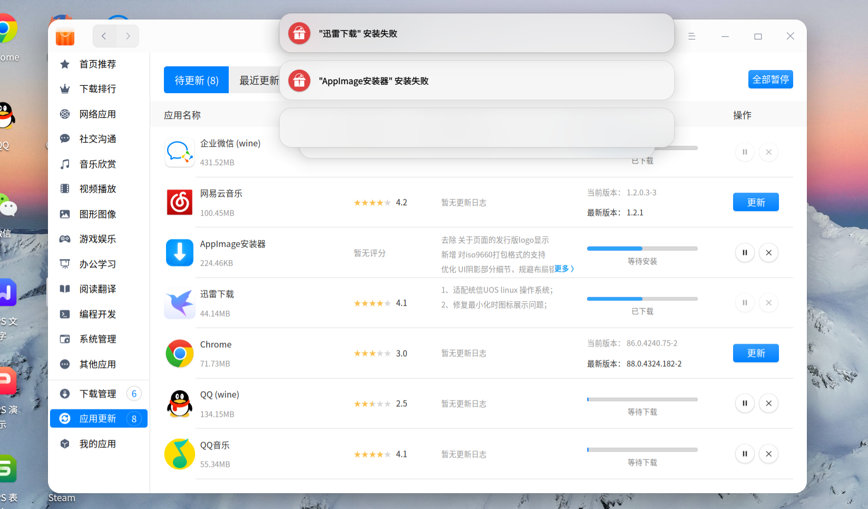The width and height of the screenshot is (868, 509).
Task: Open the Steam desktop shortcut
Action: click(62, 498)
